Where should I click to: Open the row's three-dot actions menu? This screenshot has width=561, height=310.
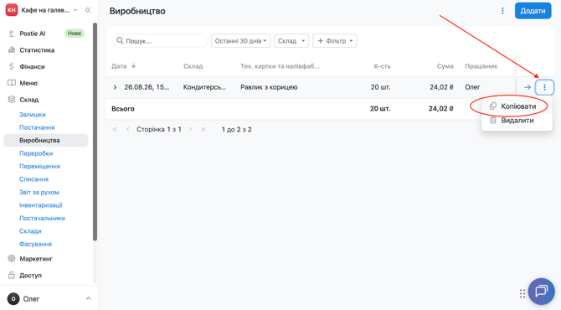pos(544,87)
